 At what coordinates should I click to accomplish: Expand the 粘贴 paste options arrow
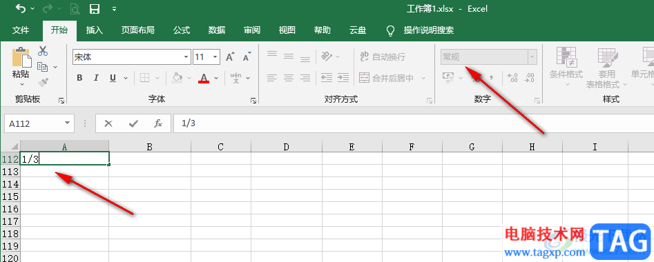pos(21,84)
